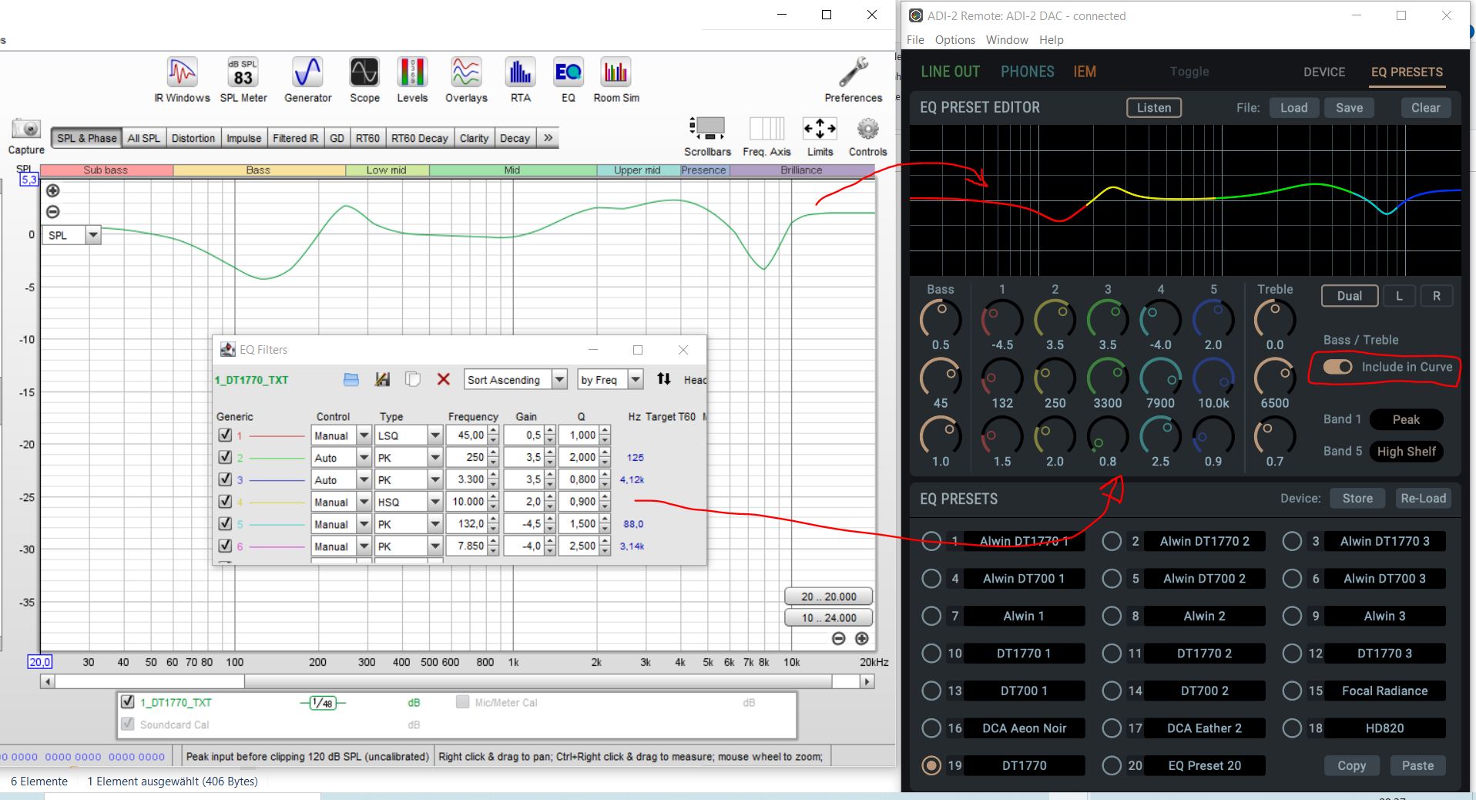1476x800 pixels.
Task: Adjust Bass gain knob 0.5
Action: tap(941, 318)
